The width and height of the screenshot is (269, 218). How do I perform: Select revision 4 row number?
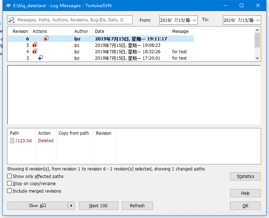coord(28,52)
